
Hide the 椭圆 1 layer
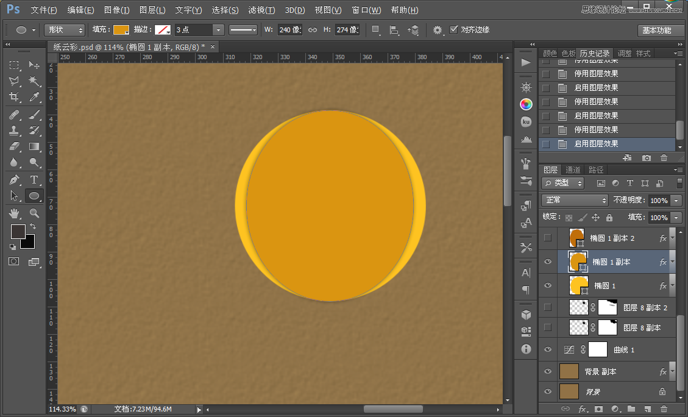coord(548,285)
